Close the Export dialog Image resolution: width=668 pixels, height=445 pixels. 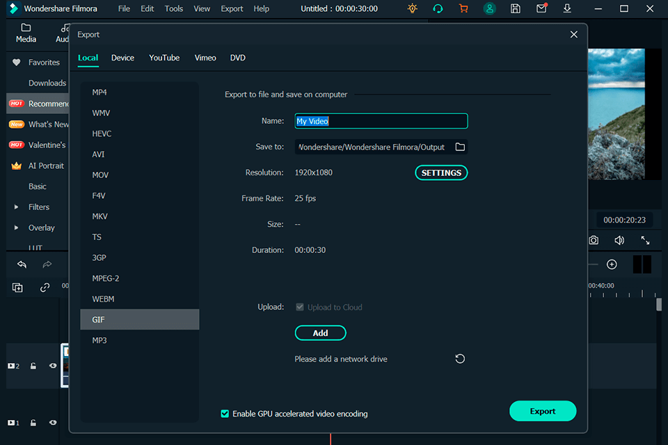(x=574, y=35)
